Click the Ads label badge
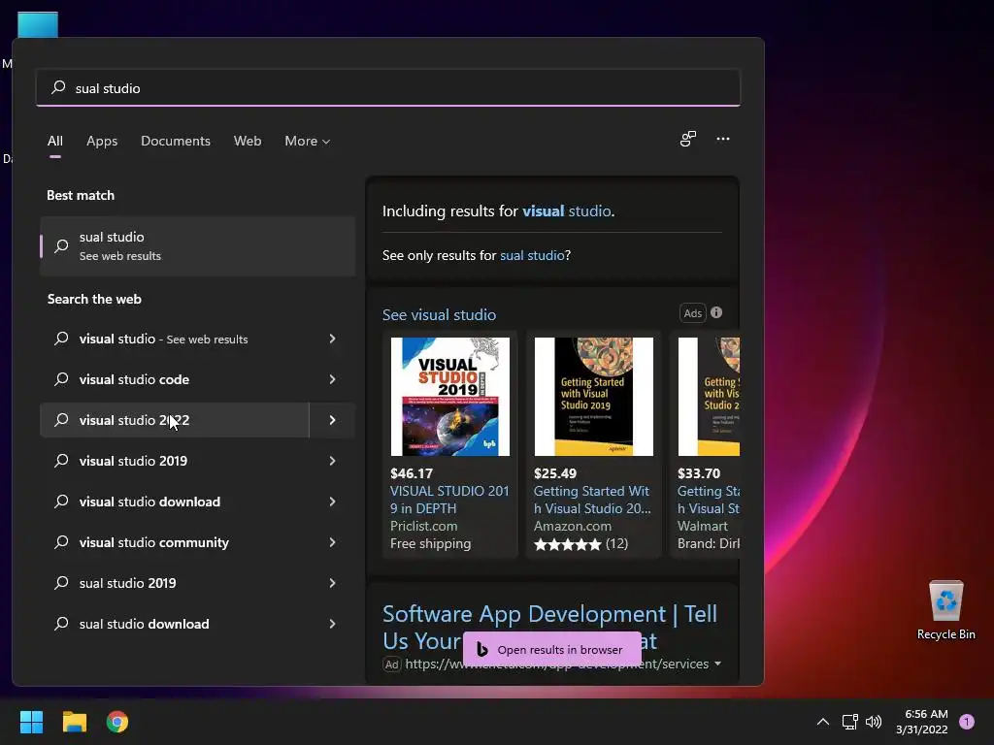 692,313
